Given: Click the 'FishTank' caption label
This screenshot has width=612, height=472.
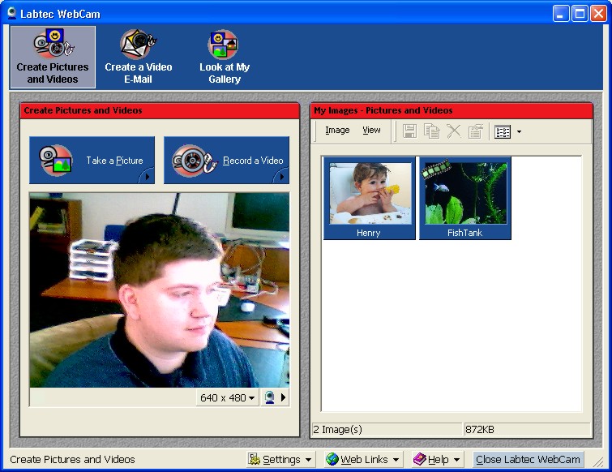Looking at the screenshot, I should click(464, 233).
